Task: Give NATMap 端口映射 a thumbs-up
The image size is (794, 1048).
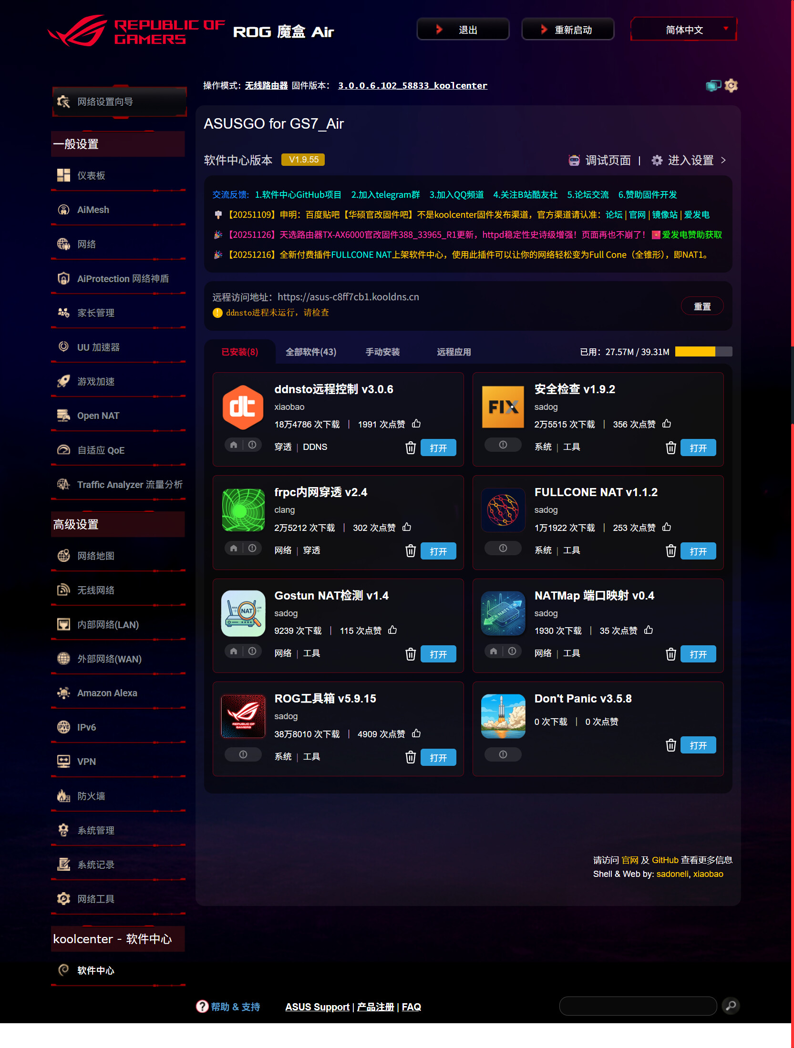Action: (x=649, y=630)
